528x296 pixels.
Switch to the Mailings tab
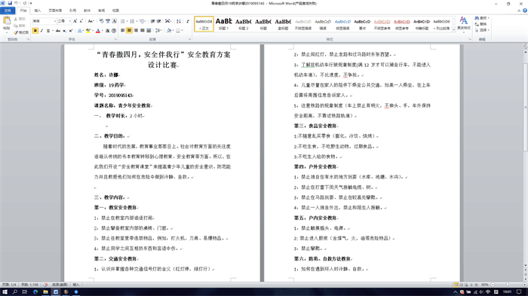(x=87, y=11)
